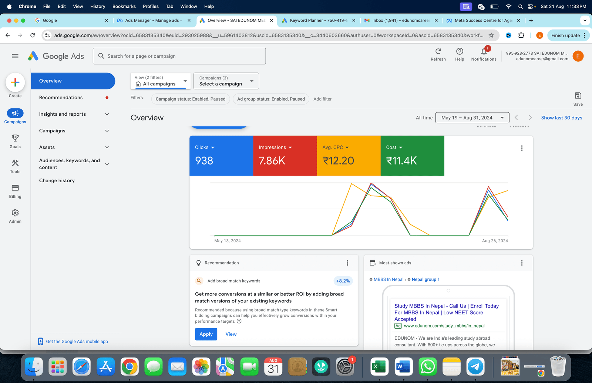The image size is (592, 383).
Task: Open the Notifications bell
Action: tap(484, 51)
